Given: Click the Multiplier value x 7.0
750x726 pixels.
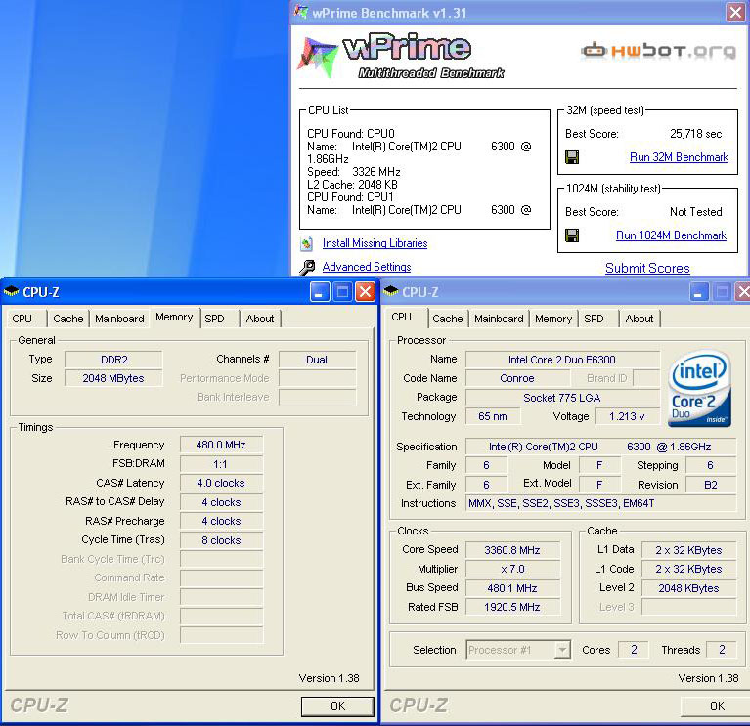Looking at the screenshot, I should click(512, 570).
